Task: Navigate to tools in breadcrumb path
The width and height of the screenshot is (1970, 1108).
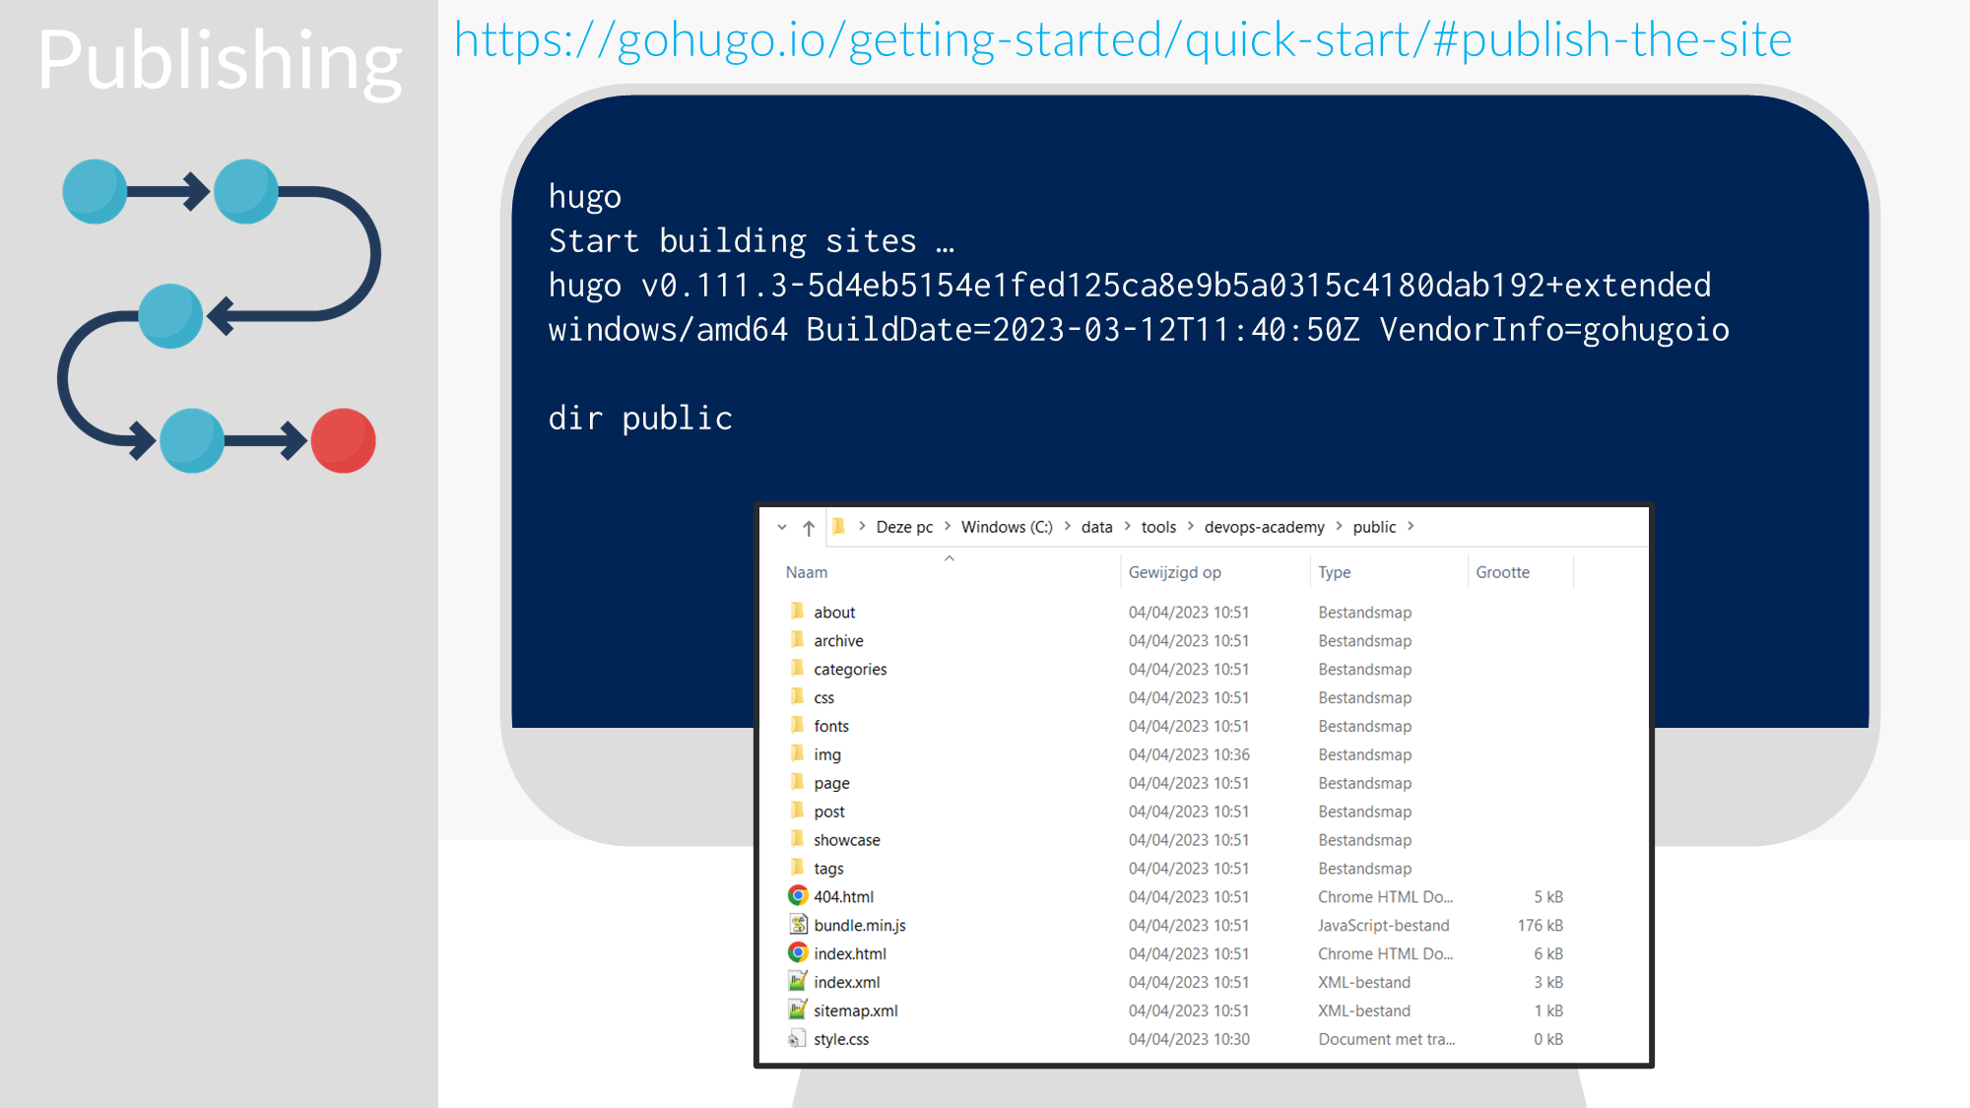Action: [x=1158, y=527]
